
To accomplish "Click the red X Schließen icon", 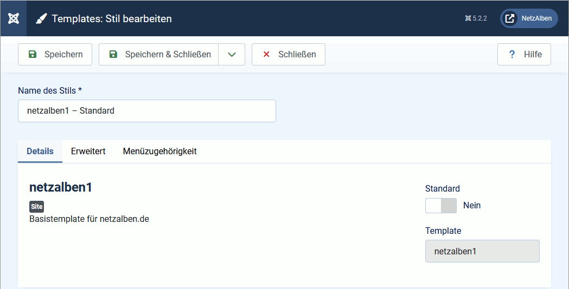I will click(x=266, y=54).
